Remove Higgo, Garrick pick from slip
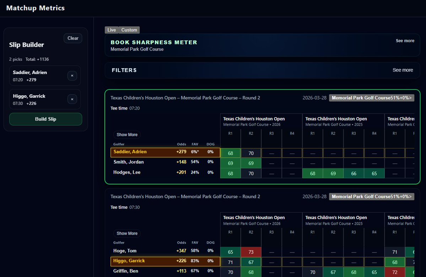This screenshot has width=426, height=277. (72, 100)
